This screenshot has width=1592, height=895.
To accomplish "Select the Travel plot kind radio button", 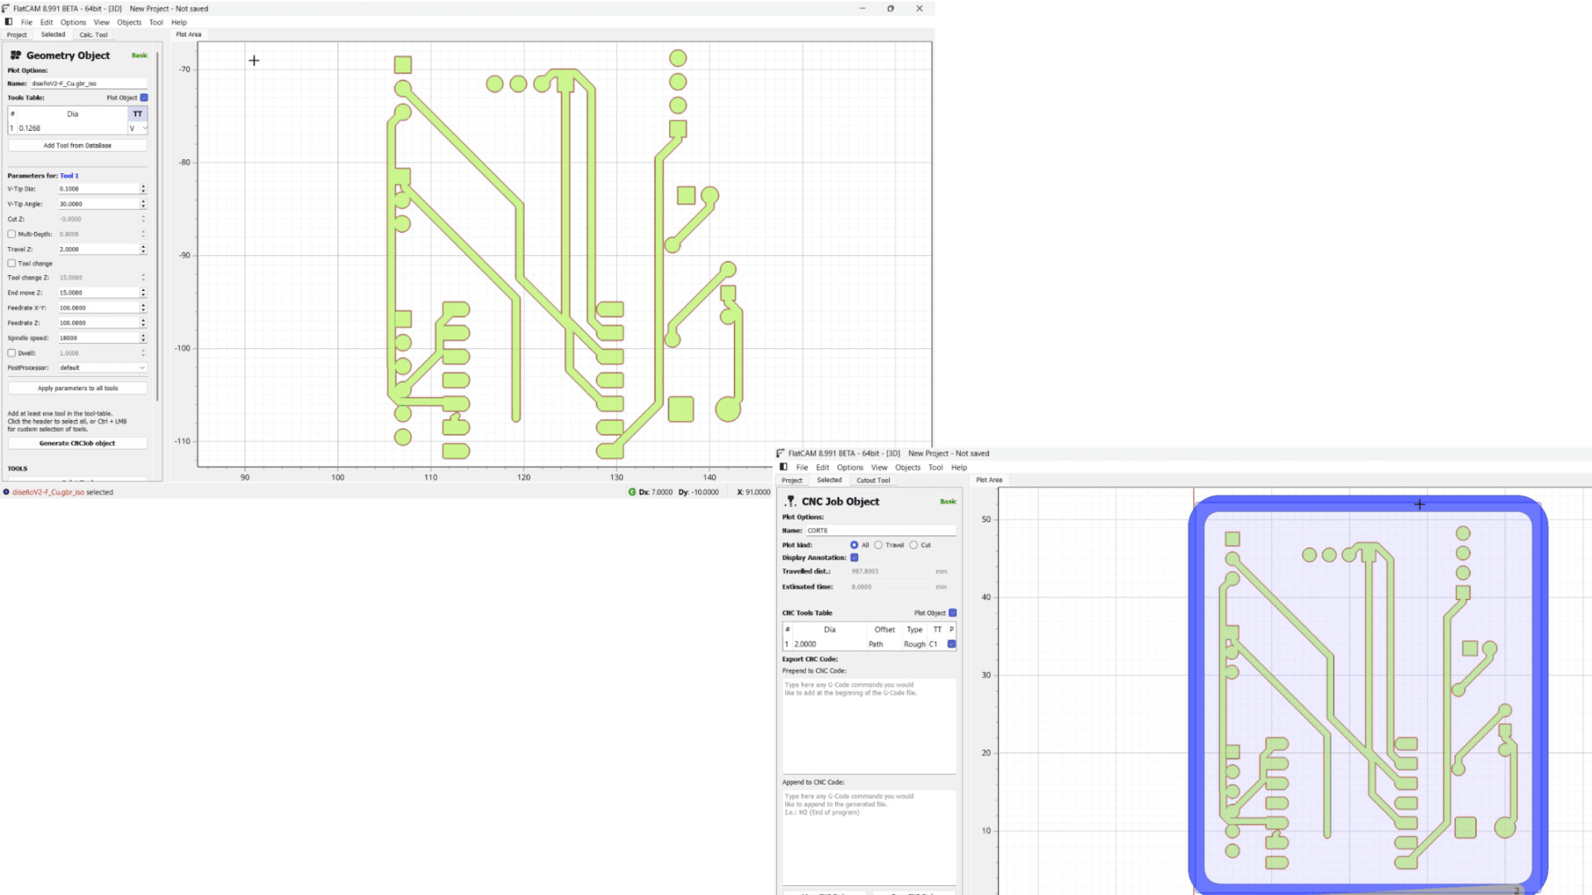I will pos(878,545).
